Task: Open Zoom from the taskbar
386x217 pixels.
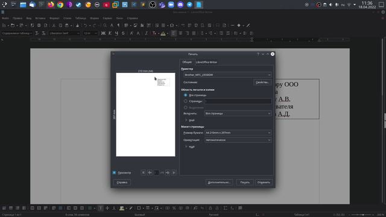Action: [x=171, y=5]
